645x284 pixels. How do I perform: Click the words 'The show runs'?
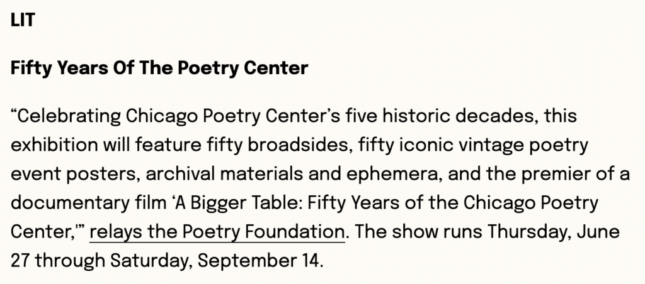pos(418,232)
